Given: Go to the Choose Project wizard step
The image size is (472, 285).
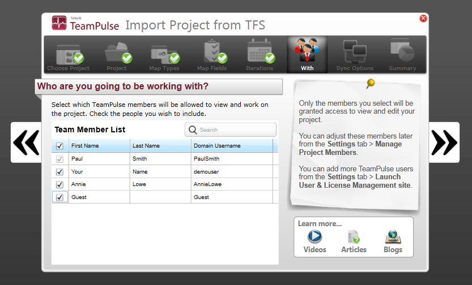Looking at the screenshot, I should [x=69, y=55].
